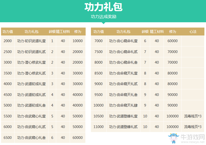The image size is (206, 145).
Task: Select 功力·由武窥心礼壹 row name
Action: click(31, 116)
